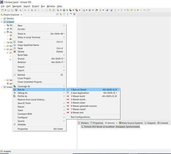Open the Profile As submenu

point(39,96)
